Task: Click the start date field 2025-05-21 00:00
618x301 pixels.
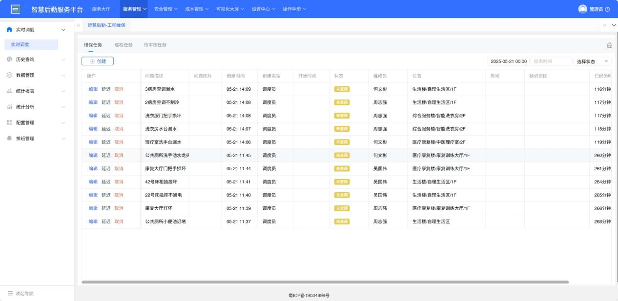Action: 508,61
